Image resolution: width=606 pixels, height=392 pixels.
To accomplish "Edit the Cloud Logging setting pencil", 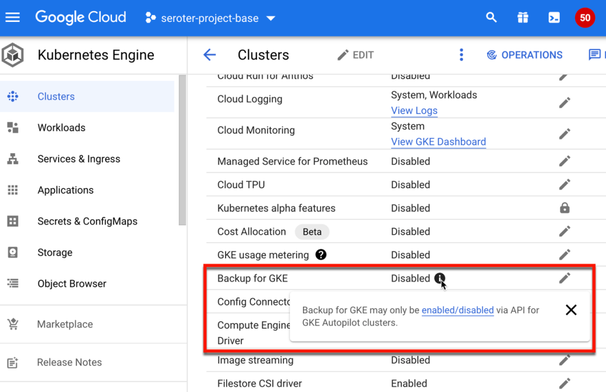I will click(x=565, y=102).
